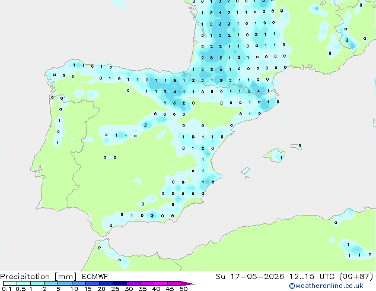The height and width of the screenshot is (291, 376).
Task: Click the value 4 over eastern Pyrenees
Action: tap(259, 91)
